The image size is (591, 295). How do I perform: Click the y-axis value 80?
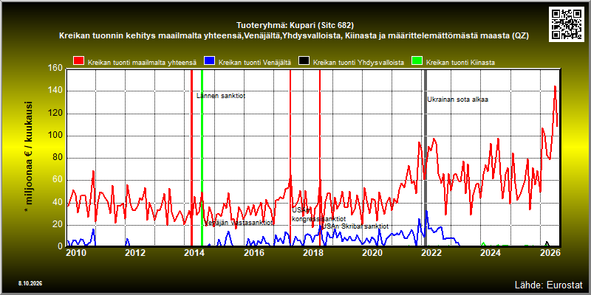[x=58, y=158]
